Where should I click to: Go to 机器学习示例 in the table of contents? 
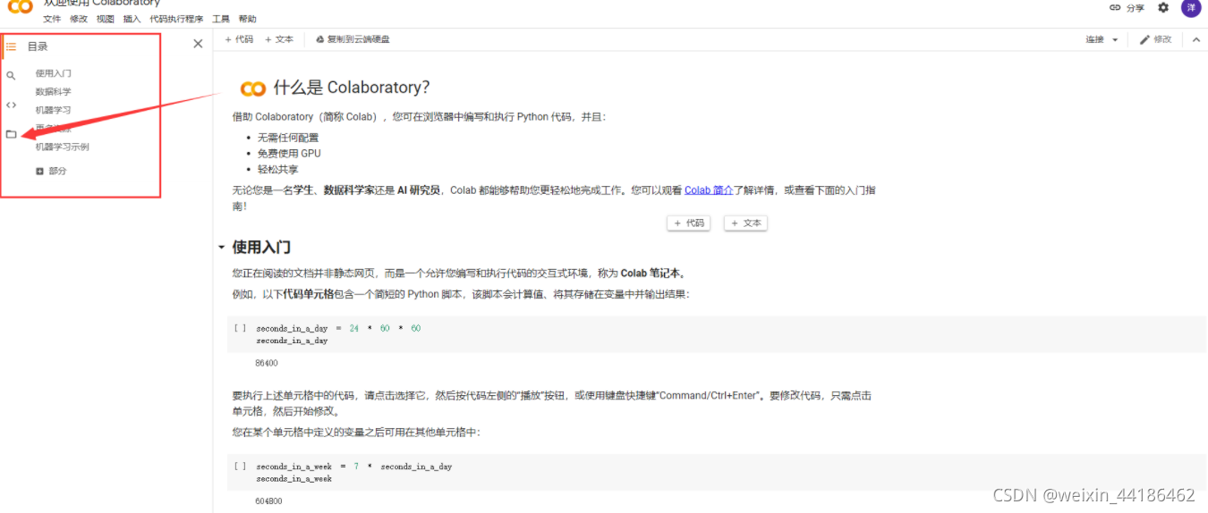(63, 147)
